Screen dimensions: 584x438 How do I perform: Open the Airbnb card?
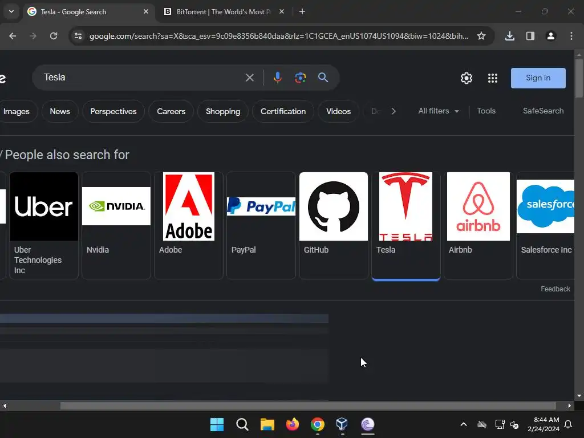pyautogui.click(x=478, y=225)
